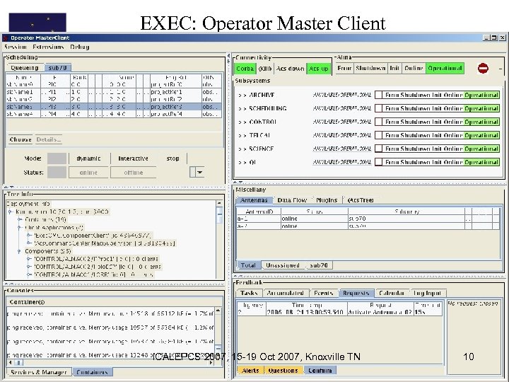The height and width of the screenshot is (382, 509).
Task: Click the Acs down button
Action: coord(291,69)
